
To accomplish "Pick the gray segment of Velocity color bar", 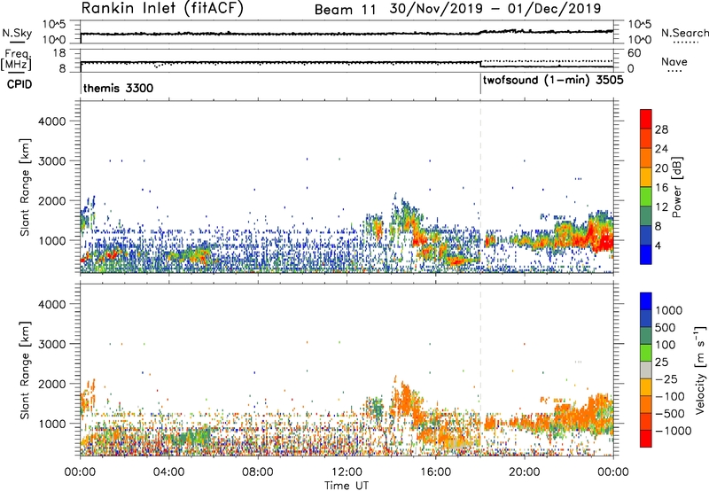I will (646, 370).
